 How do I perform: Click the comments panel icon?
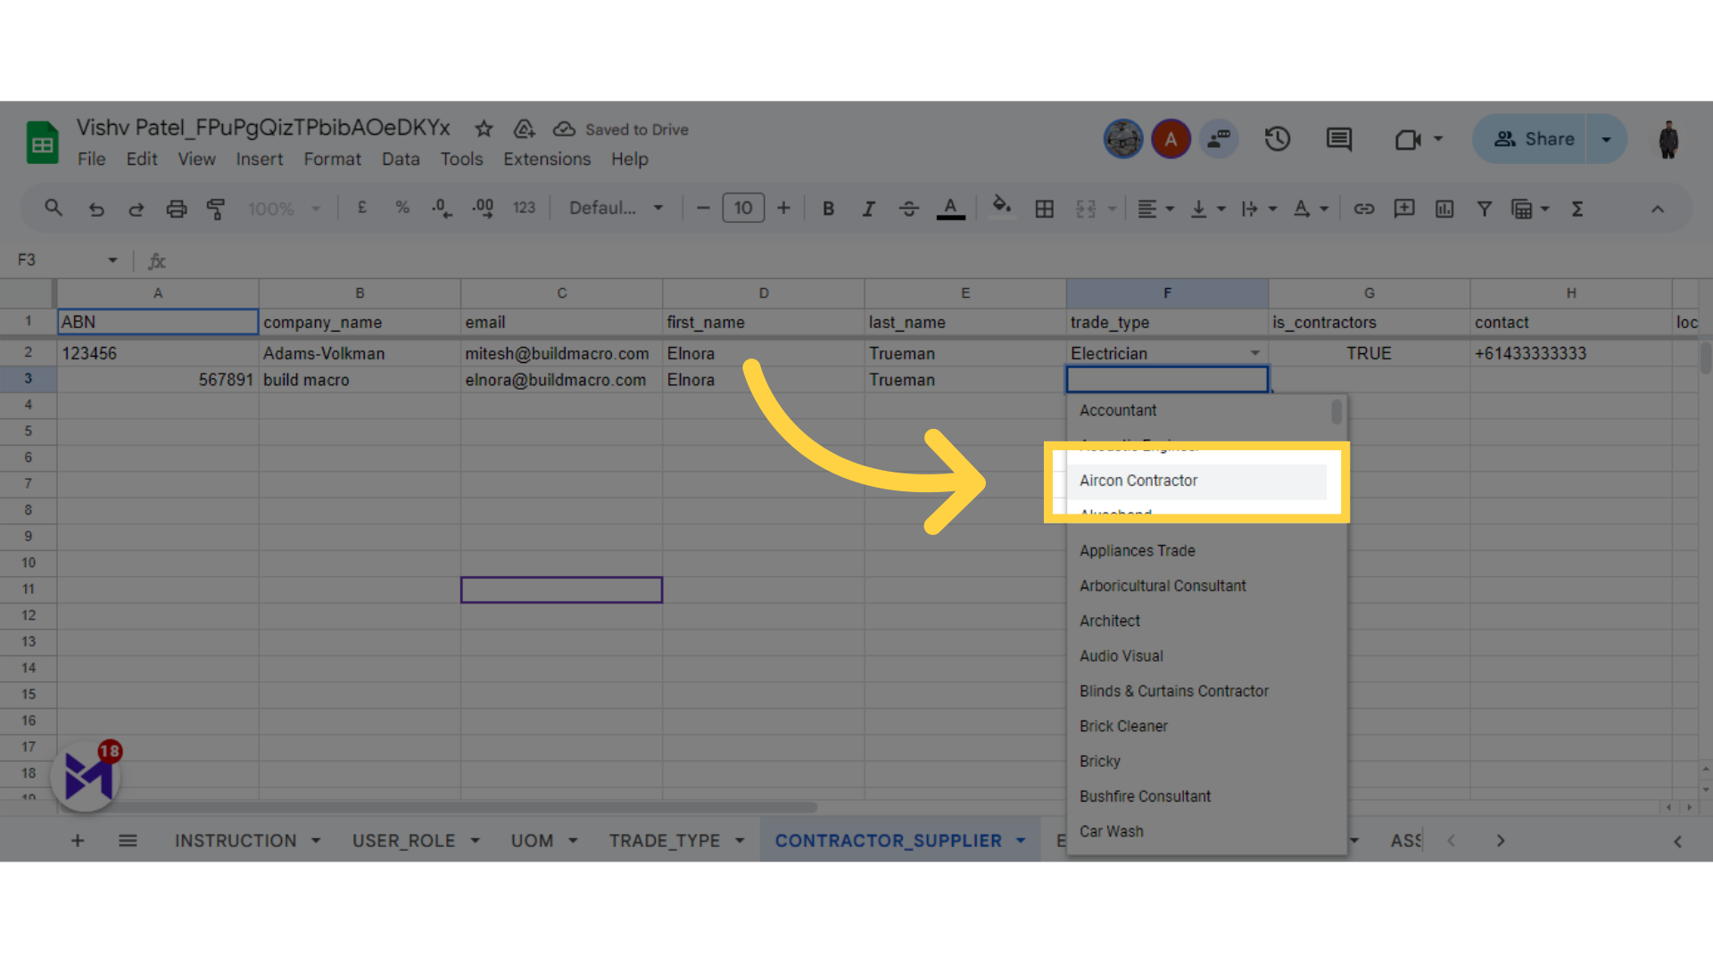(1339, 140)
